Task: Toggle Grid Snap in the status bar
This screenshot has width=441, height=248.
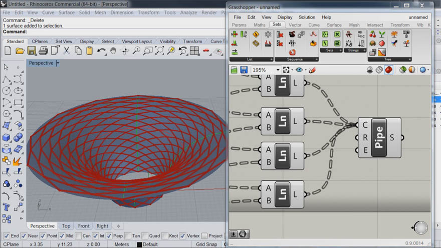Action: (x=206, y=244)
